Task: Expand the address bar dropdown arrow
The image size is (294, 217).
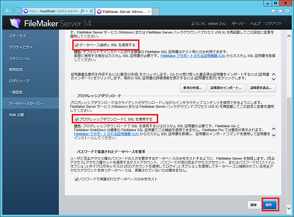Action: click(87, 11)
